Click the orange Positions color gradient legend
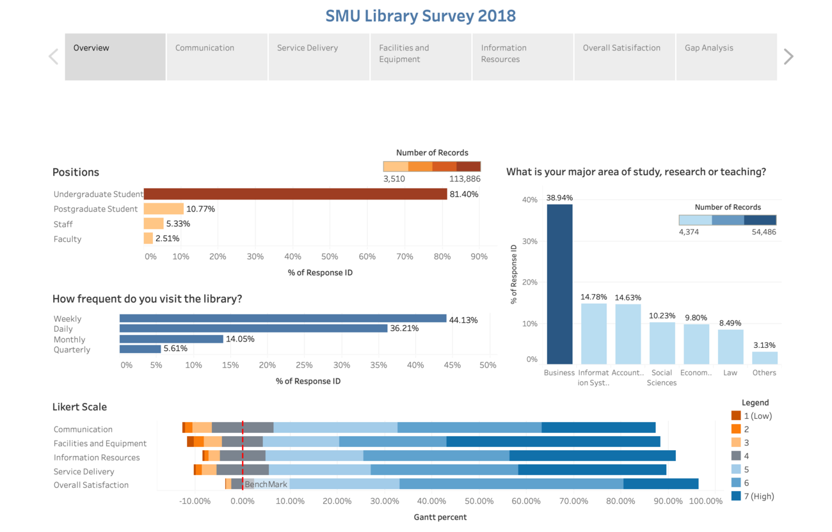This screenshot has width=832, height=532. point(432,166)
